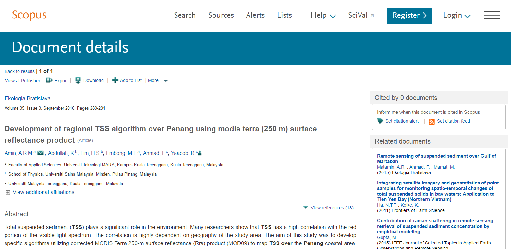The image size is (511, 249).
Task: Click the Scopus logo
Action: (x=29, y=15)
